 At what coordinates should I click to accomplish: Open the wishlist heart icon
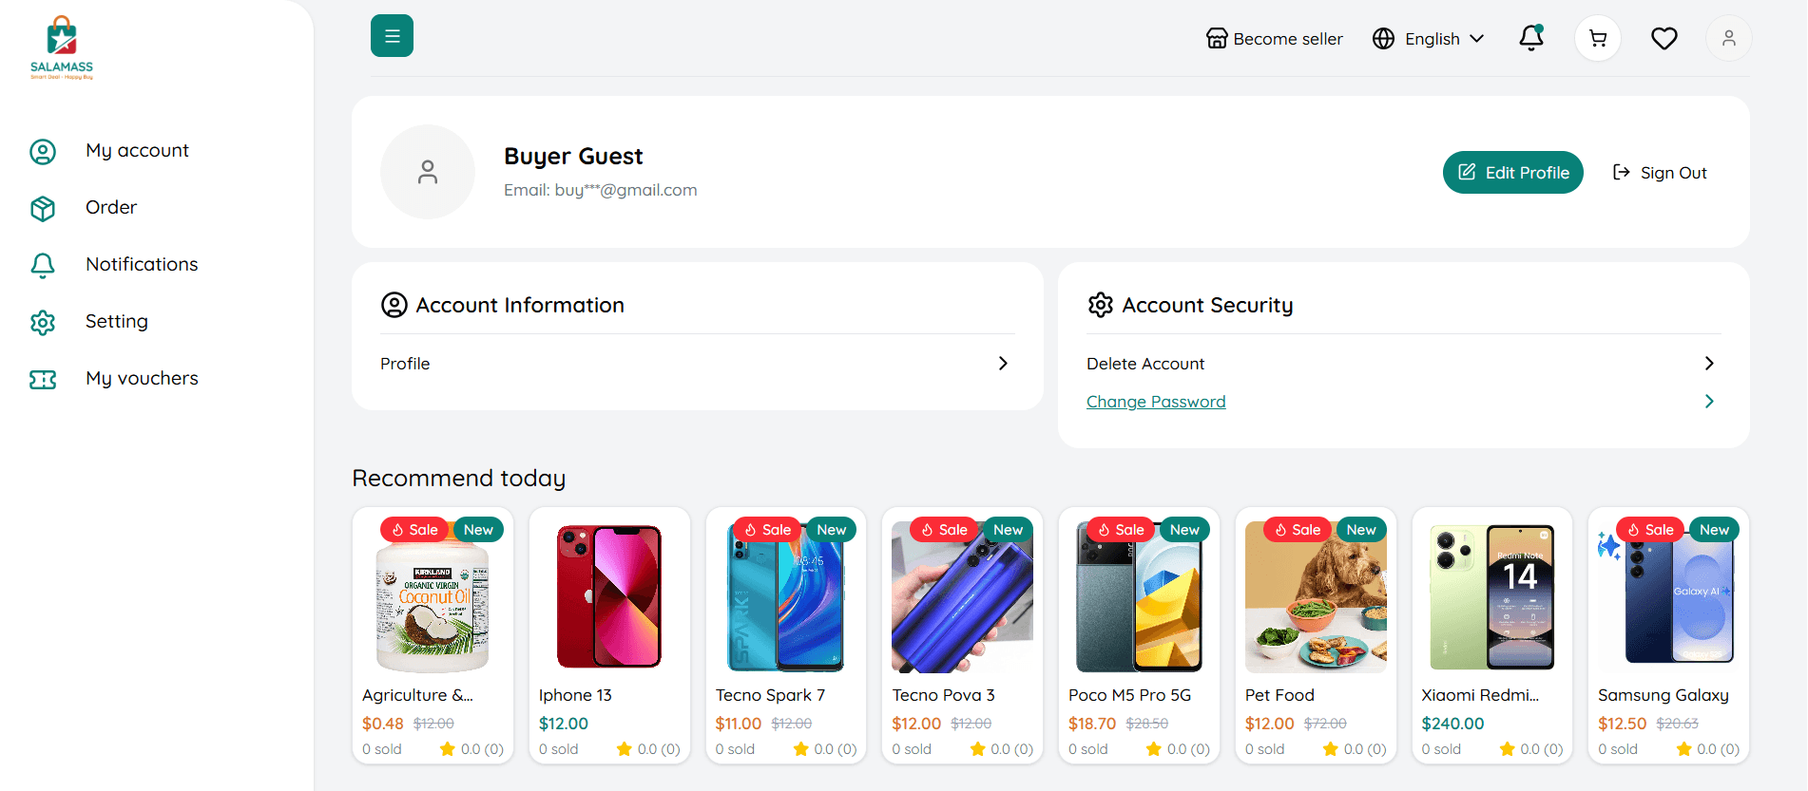pos(1664,39)
